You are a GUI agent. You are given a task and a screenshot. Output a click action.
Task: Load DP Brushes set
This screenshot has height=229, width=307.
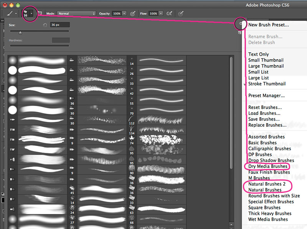[260, 154]
